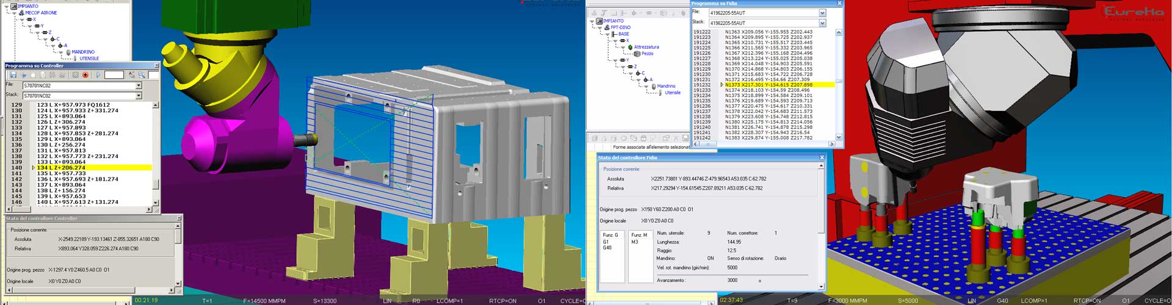
Task: Select FPT-DINO machine in right tree
Action: click(x=620, y=27)
